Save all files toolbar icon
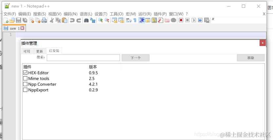Screen dimensions: 273x140 point(25,20)
